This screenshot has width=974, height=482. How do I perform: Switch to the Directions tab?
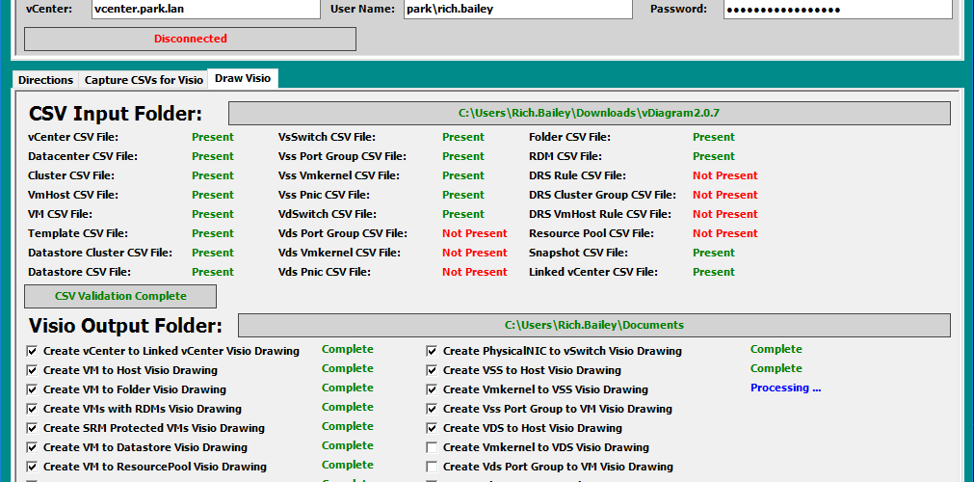pyautogui.click(x=45, y=80)
